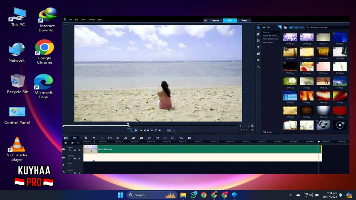Viewport: 356px width, 200px height.
Task: Play the project in the preview
Action: [136, 130]
